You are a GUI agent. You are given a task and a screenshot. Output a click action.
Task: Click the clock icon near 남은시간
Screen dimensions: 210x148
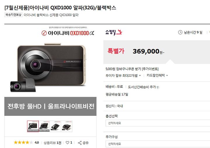coord(180,32)
